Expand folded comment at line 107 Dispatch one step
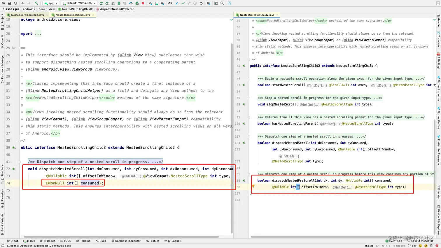The width and height of the screenshot is (441, 248). (x=249, y=136)
